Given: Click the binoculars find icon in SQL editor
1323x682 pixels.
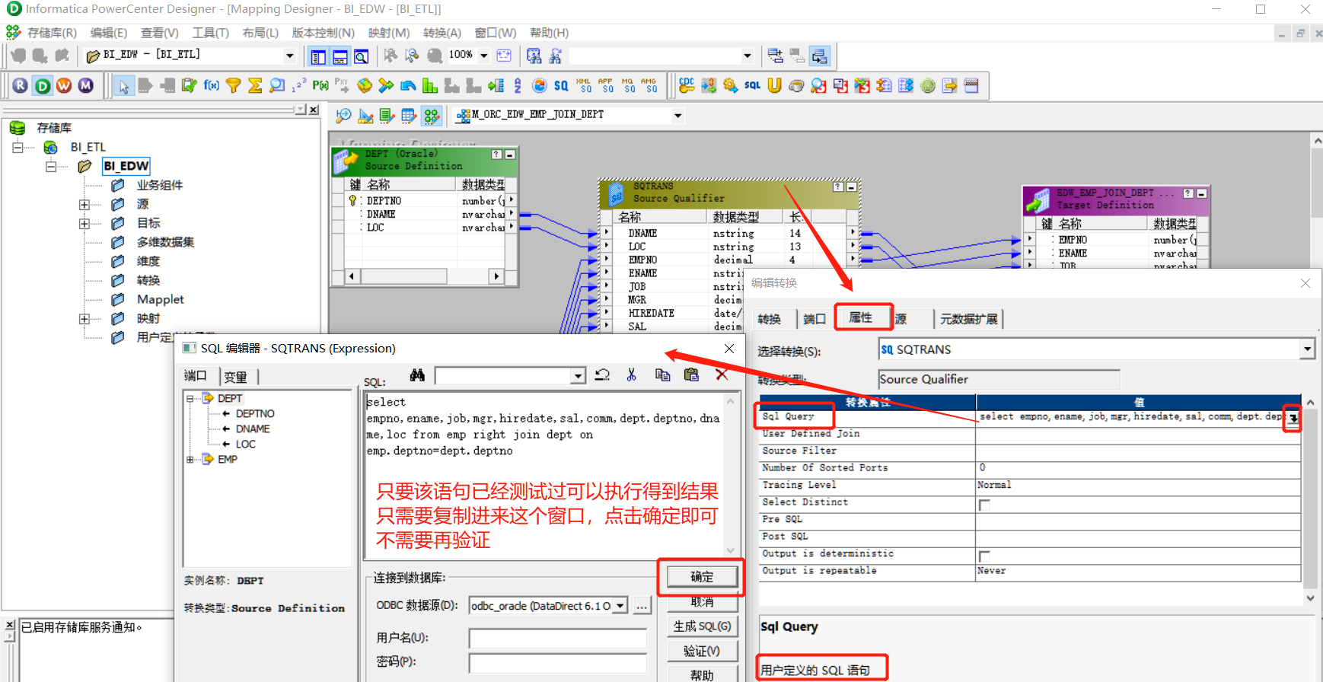Looking at the screenshot, I should (x=417, y=375).
